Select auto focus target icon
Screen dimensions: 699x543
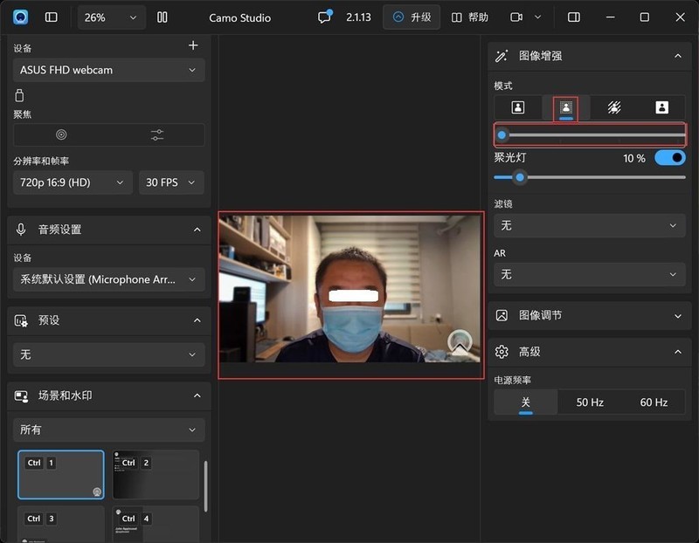click(x=61, y=134)
